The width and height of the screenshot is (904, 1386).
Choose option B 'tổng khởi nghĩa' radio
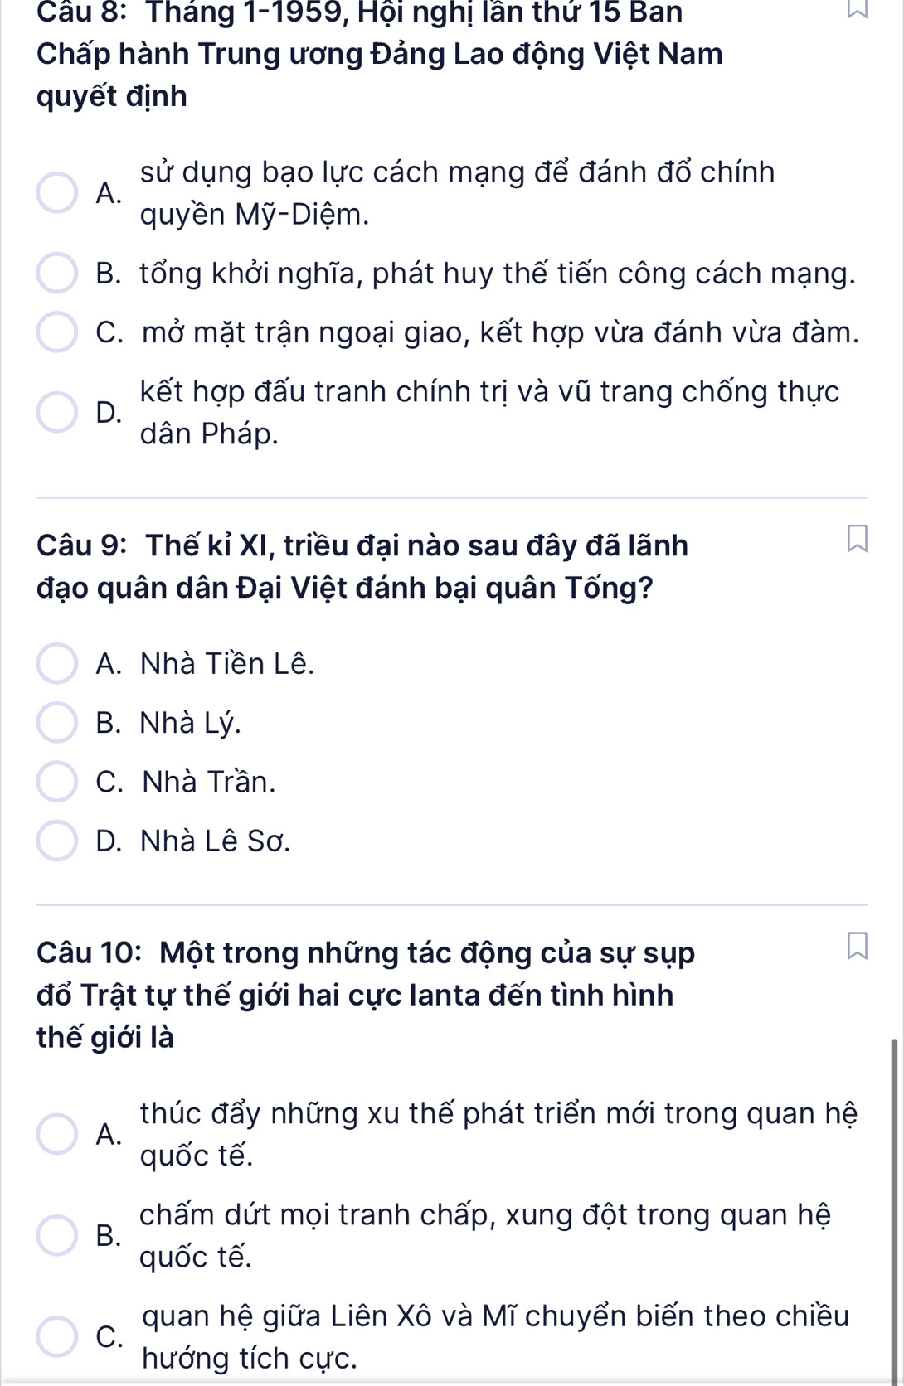[x=57, y=274]
